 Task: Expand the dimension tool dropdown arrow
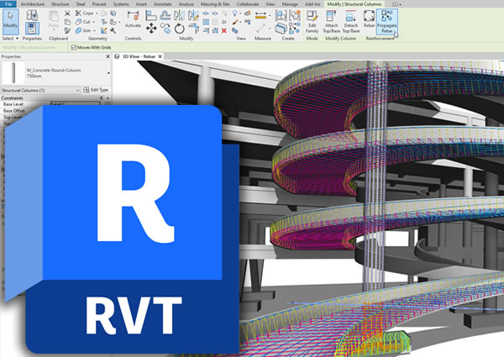pyautogui.click(x=270, y=15)
